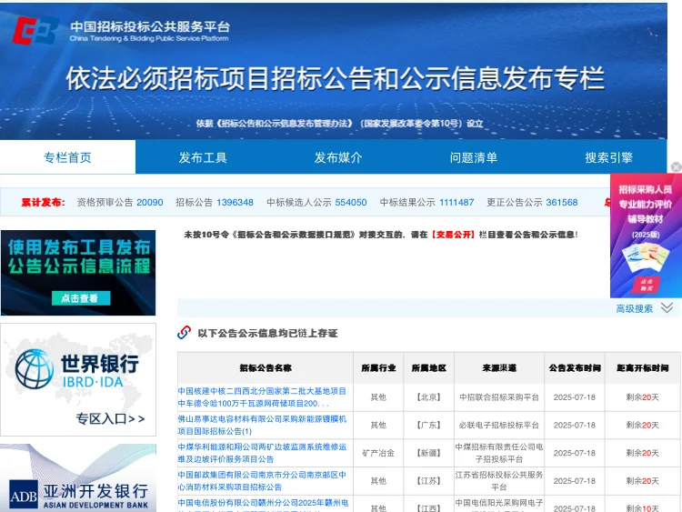
Task: Click the 中国招标投标公共服务平台 site title
Action: pyautogui.click(x=150, y=26)
